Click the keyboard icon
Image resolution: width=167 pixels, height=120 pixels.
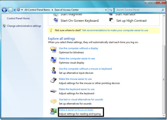53,91
